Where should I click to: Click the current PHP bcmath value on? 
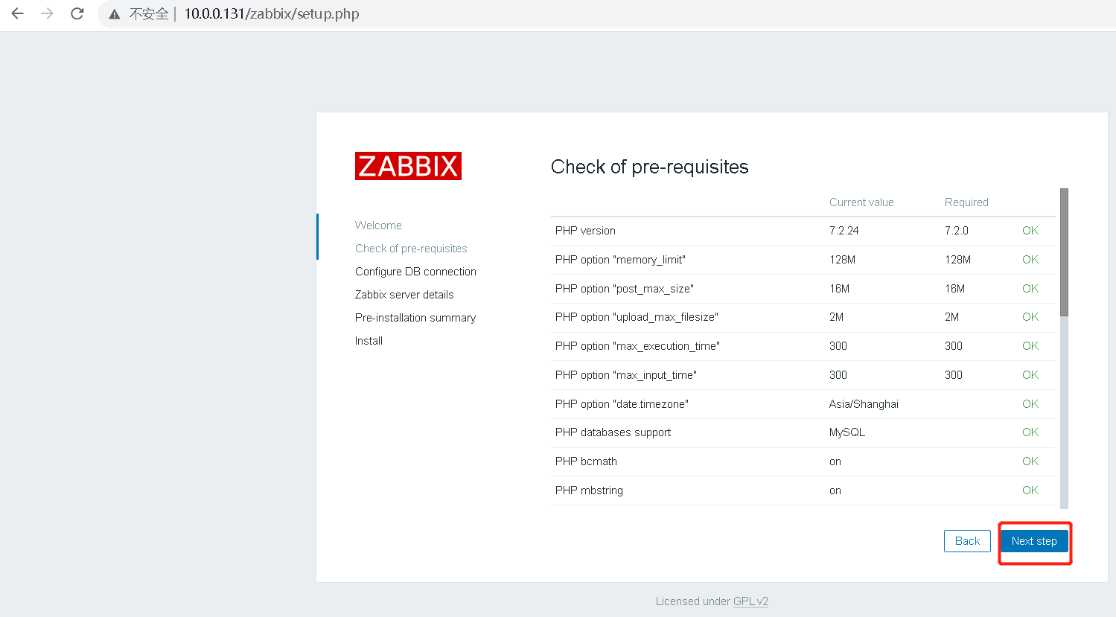click(835, 461)
